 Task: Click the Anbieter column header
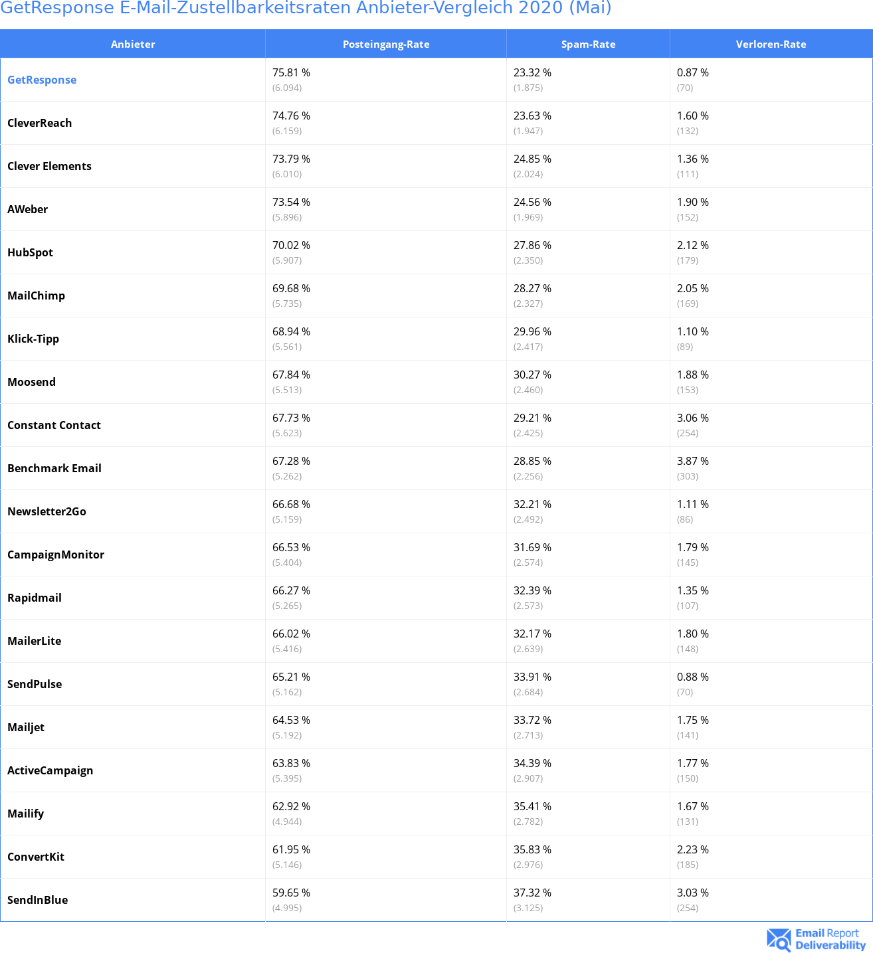133,44
